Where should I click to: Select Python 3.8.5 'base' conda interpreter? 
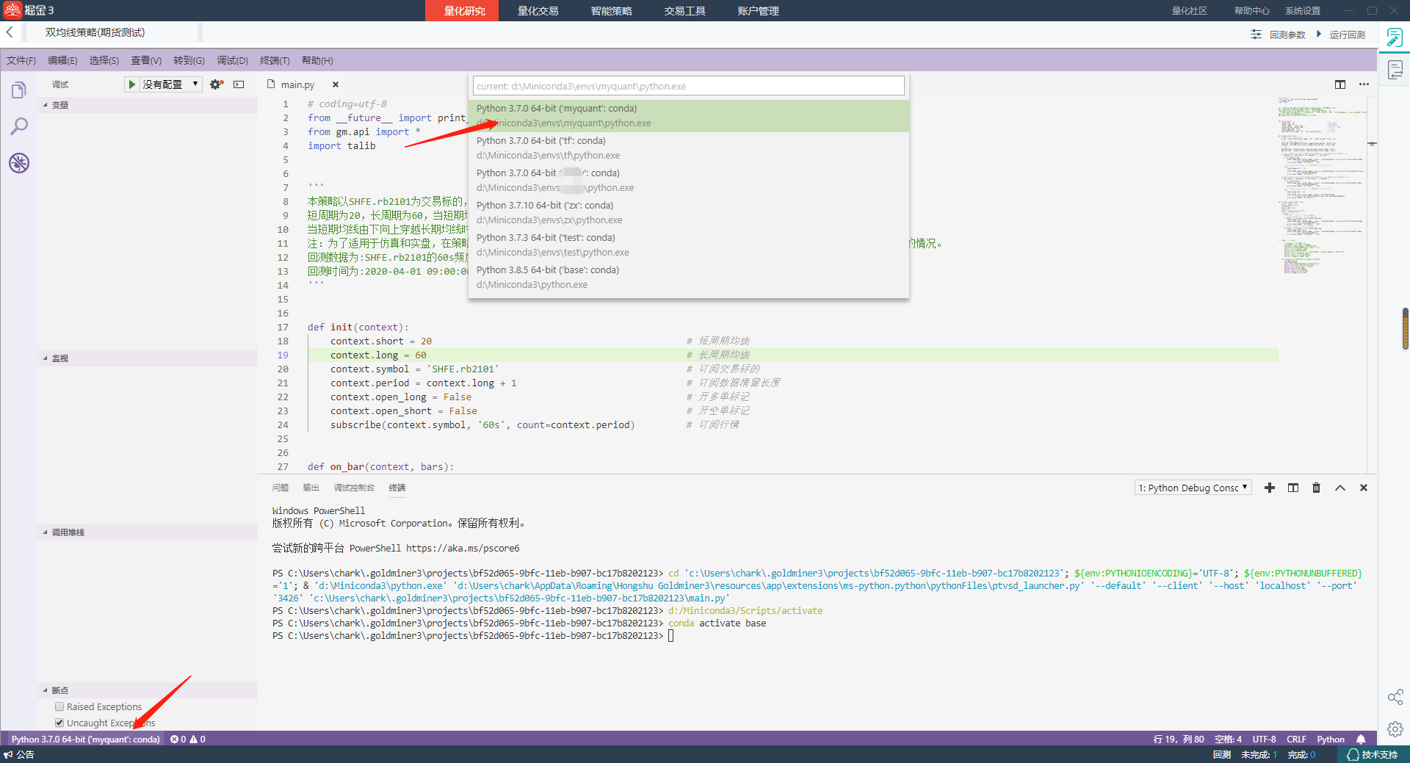click(689, 278)
